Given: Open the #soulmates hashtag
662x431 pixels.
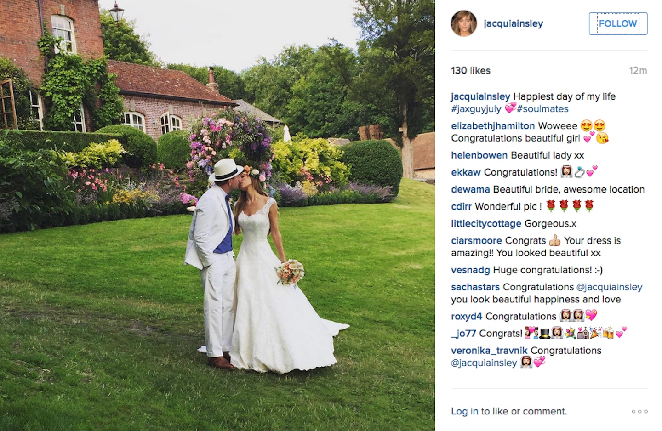Looking at the screenshot, I should [542, 109].
